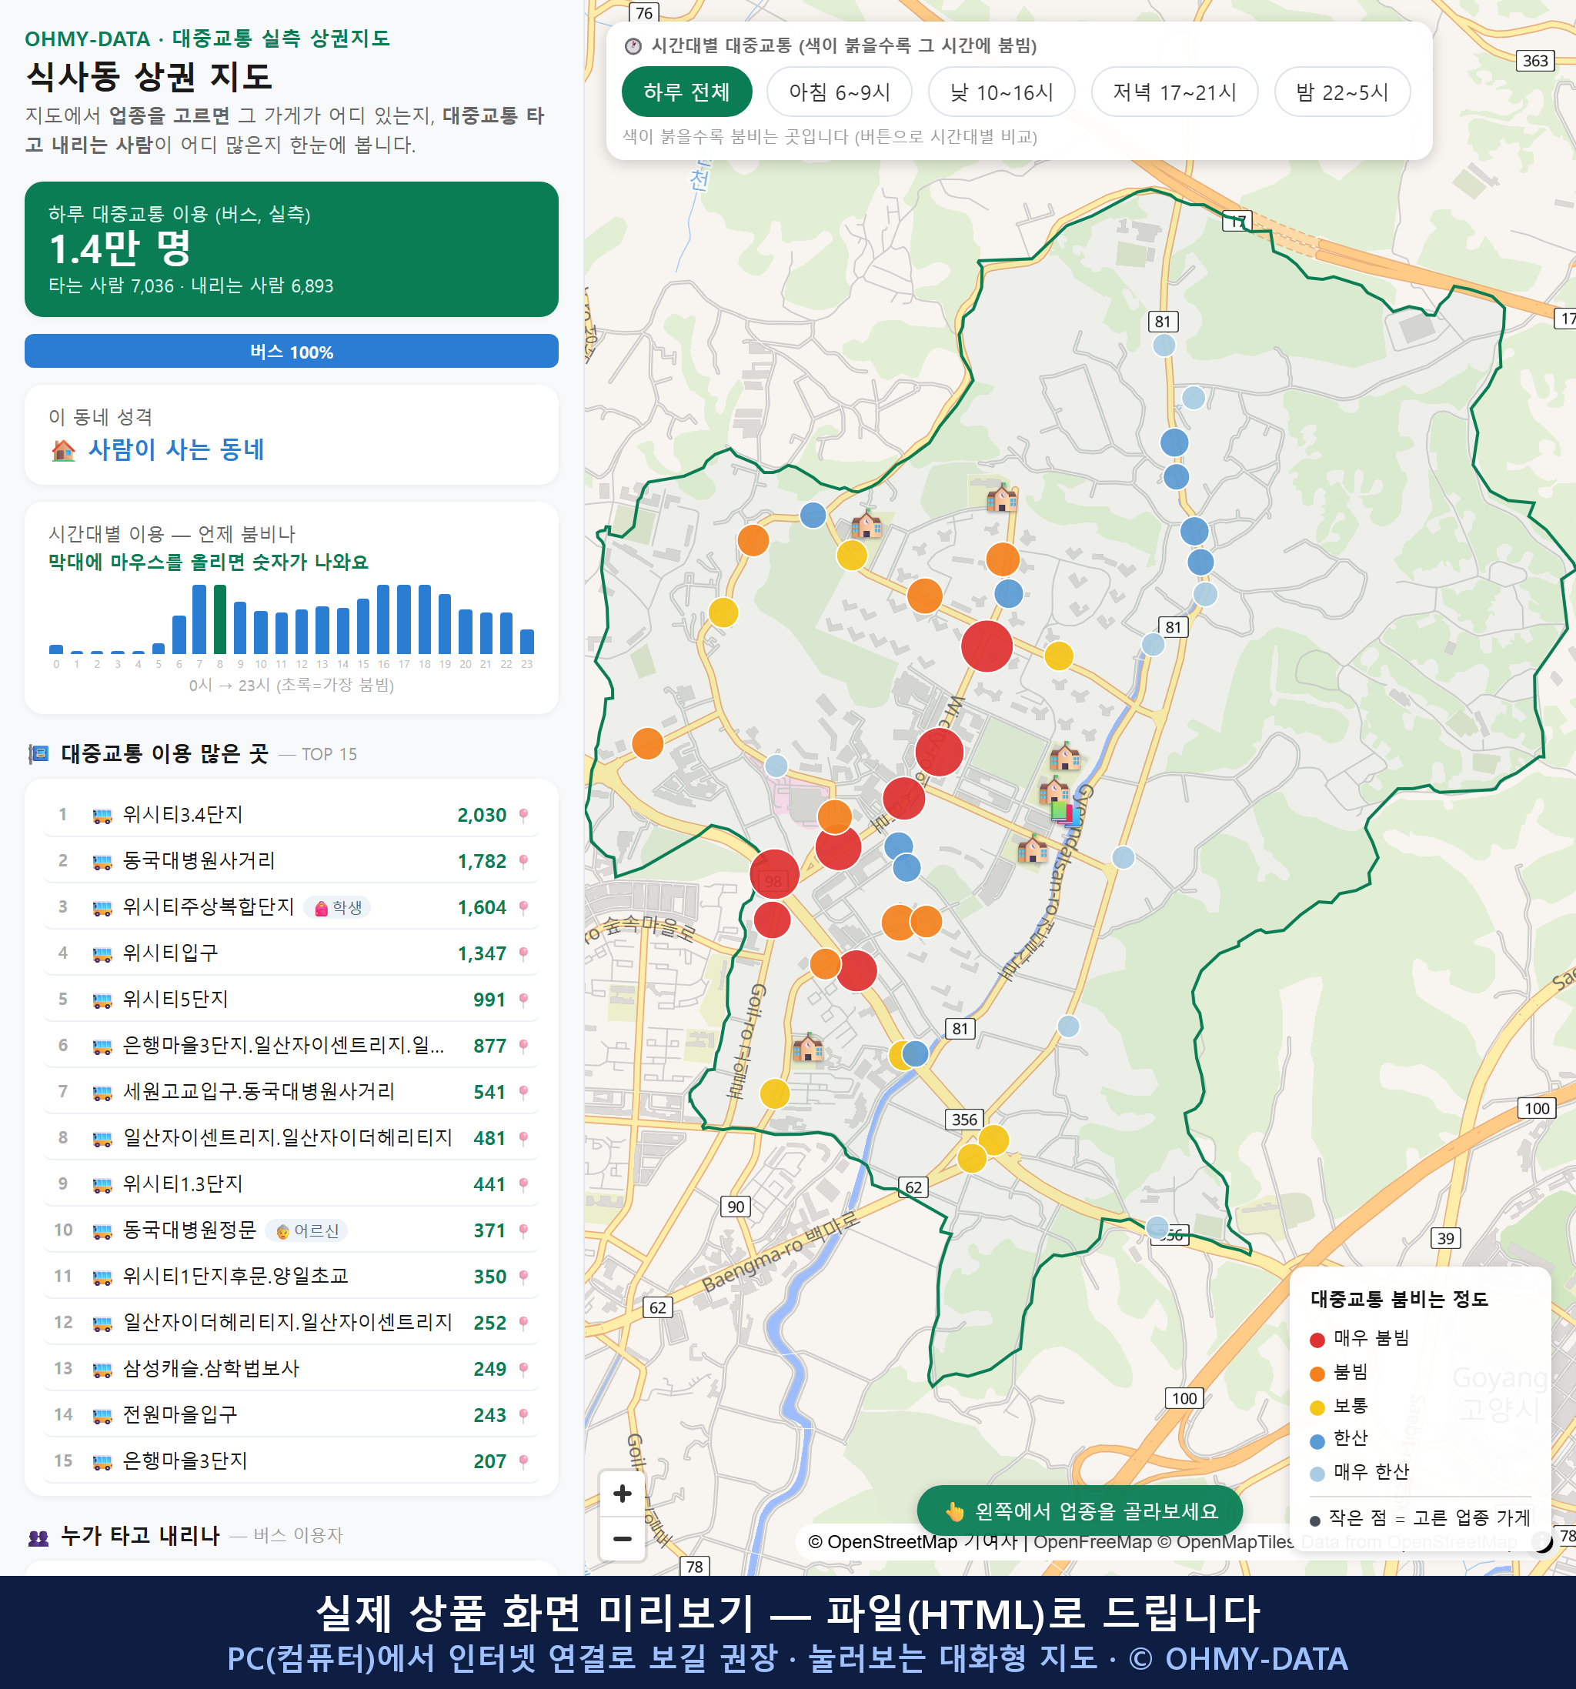Select the 밤 22~5시 time filter

[1341, 92]
